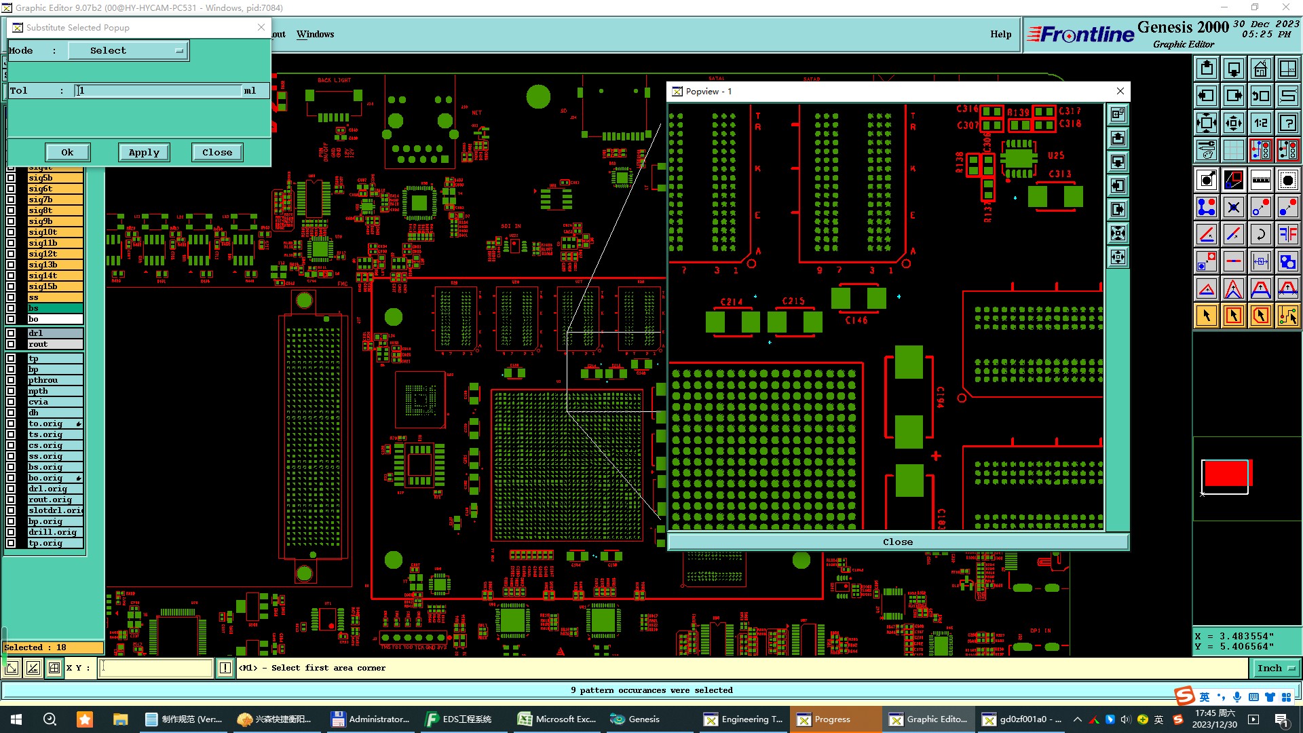Click the Pan Left arrow icon
Image resolution: width=1303 pixels, height=733 pixels.
[x=1207, y=96]
